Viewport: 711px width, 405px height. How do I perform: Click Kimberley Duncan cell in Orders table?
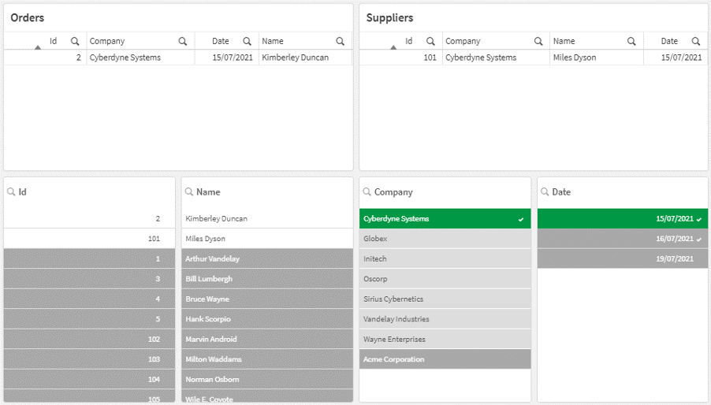(305, 58)
